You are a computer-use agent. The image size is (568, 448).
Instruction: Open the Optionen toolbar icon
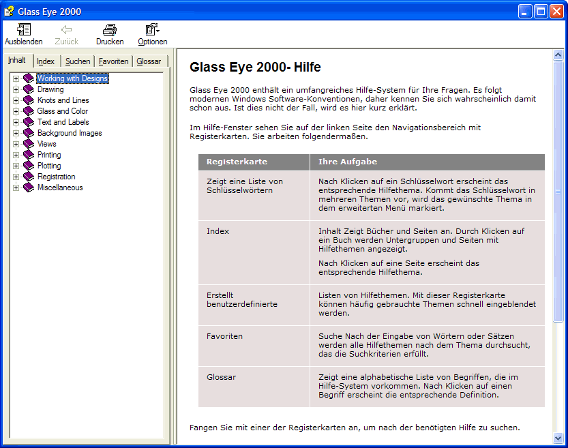153,30
